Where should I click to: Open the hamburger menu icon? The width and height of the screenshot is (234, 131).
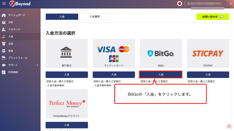click(4, 4)
